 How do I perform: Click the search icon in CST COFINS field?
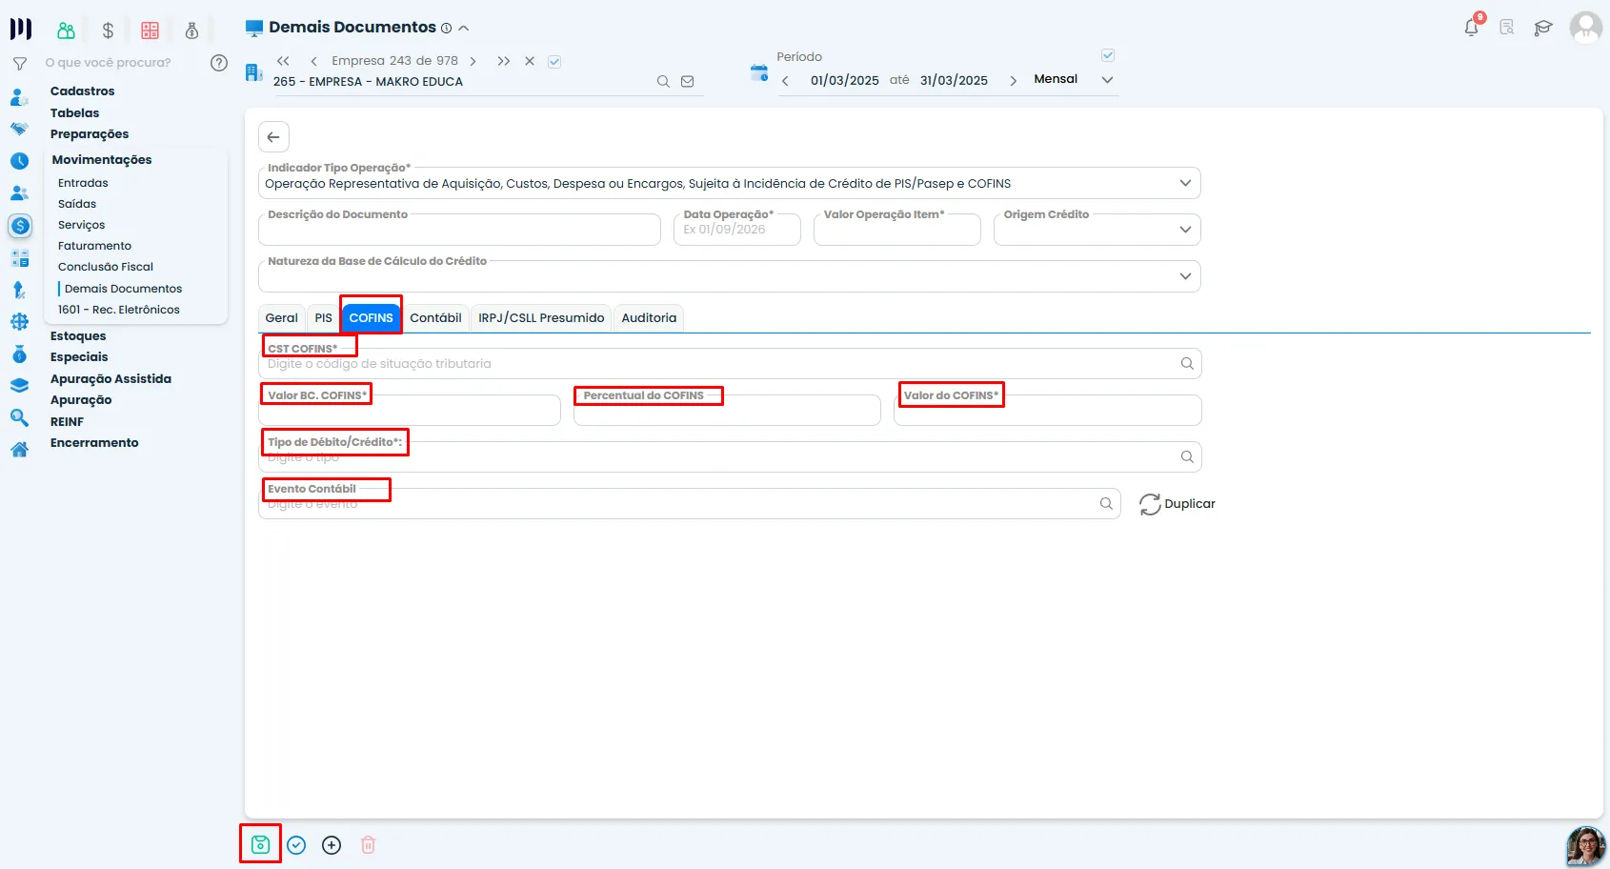coord(1187,363)
